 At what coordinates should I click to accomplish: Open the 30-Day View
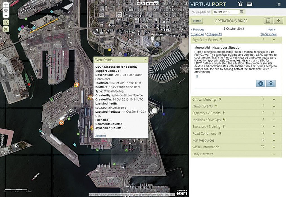(x=268, y=34)
